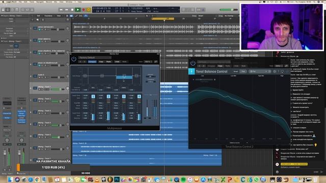Open the Record menu
Viewport: 326px width, 183px height.
[49, 2]
